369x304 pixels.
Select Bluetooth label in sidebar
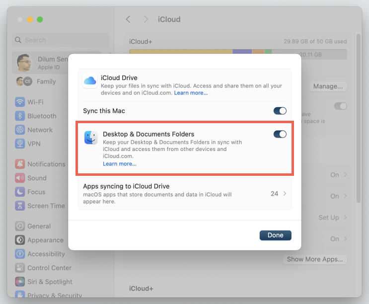(x=42, y=116)
